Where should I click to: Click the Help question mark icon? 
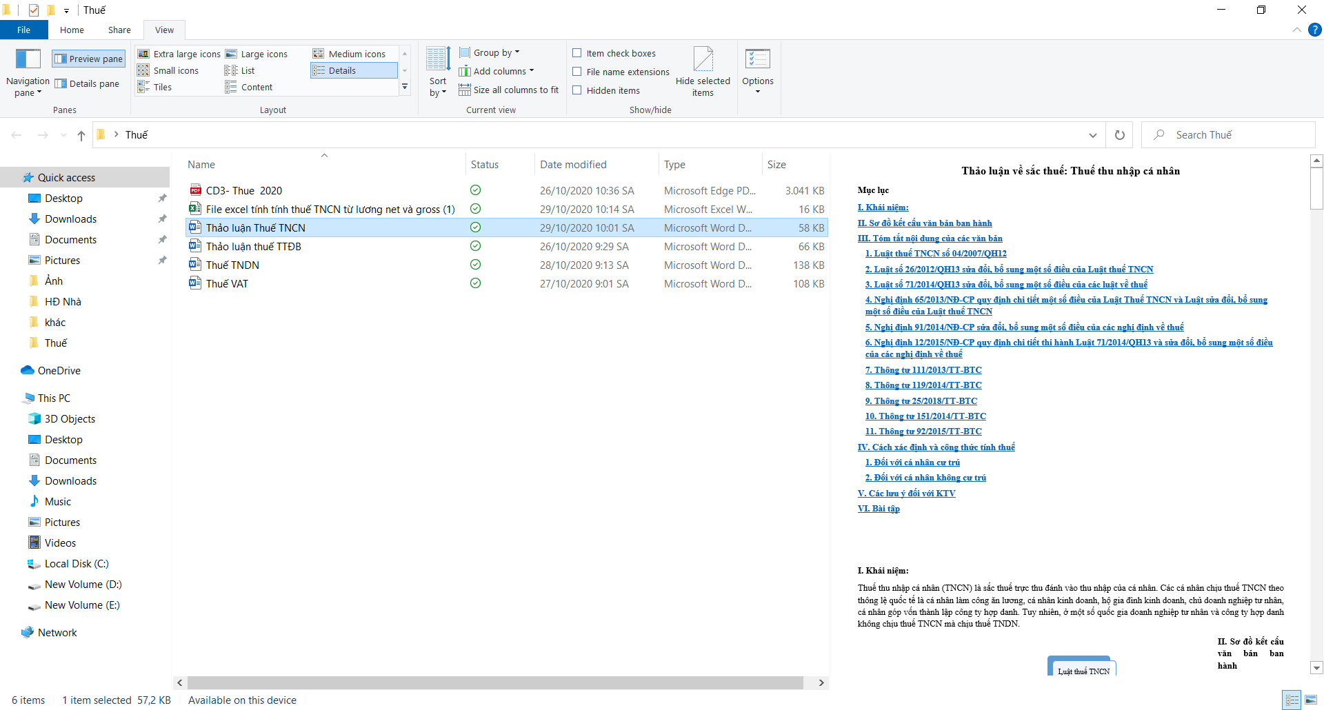click(1315, 30)
